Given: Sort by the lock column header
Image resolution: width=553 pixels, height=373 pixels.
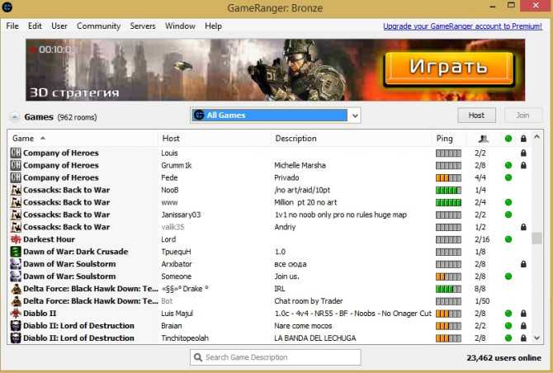Looking at the screenshot, I should pyautogui.click(x=523, y=139).
